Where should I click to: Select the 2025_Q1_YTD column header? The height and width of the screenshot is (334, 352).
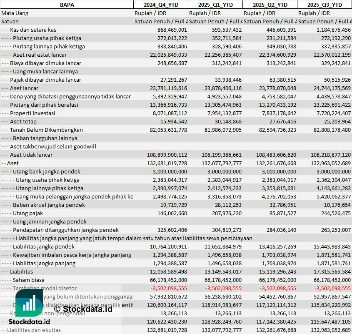point(215,5)
